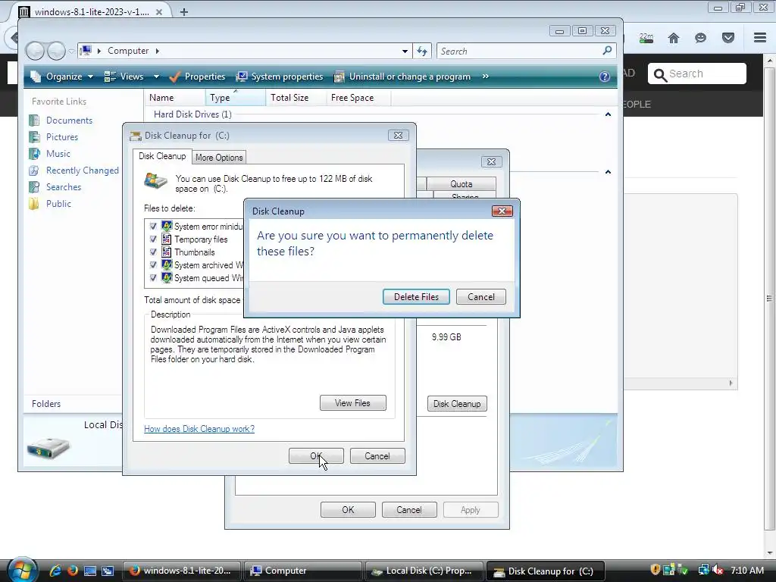Collapse the Hard Disk Drives group

(x=608, y=114)
